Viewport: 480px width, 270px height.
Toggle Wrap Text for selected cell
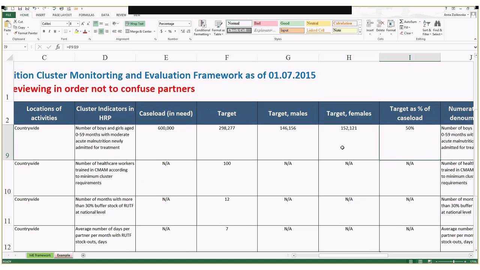[135, 24]
